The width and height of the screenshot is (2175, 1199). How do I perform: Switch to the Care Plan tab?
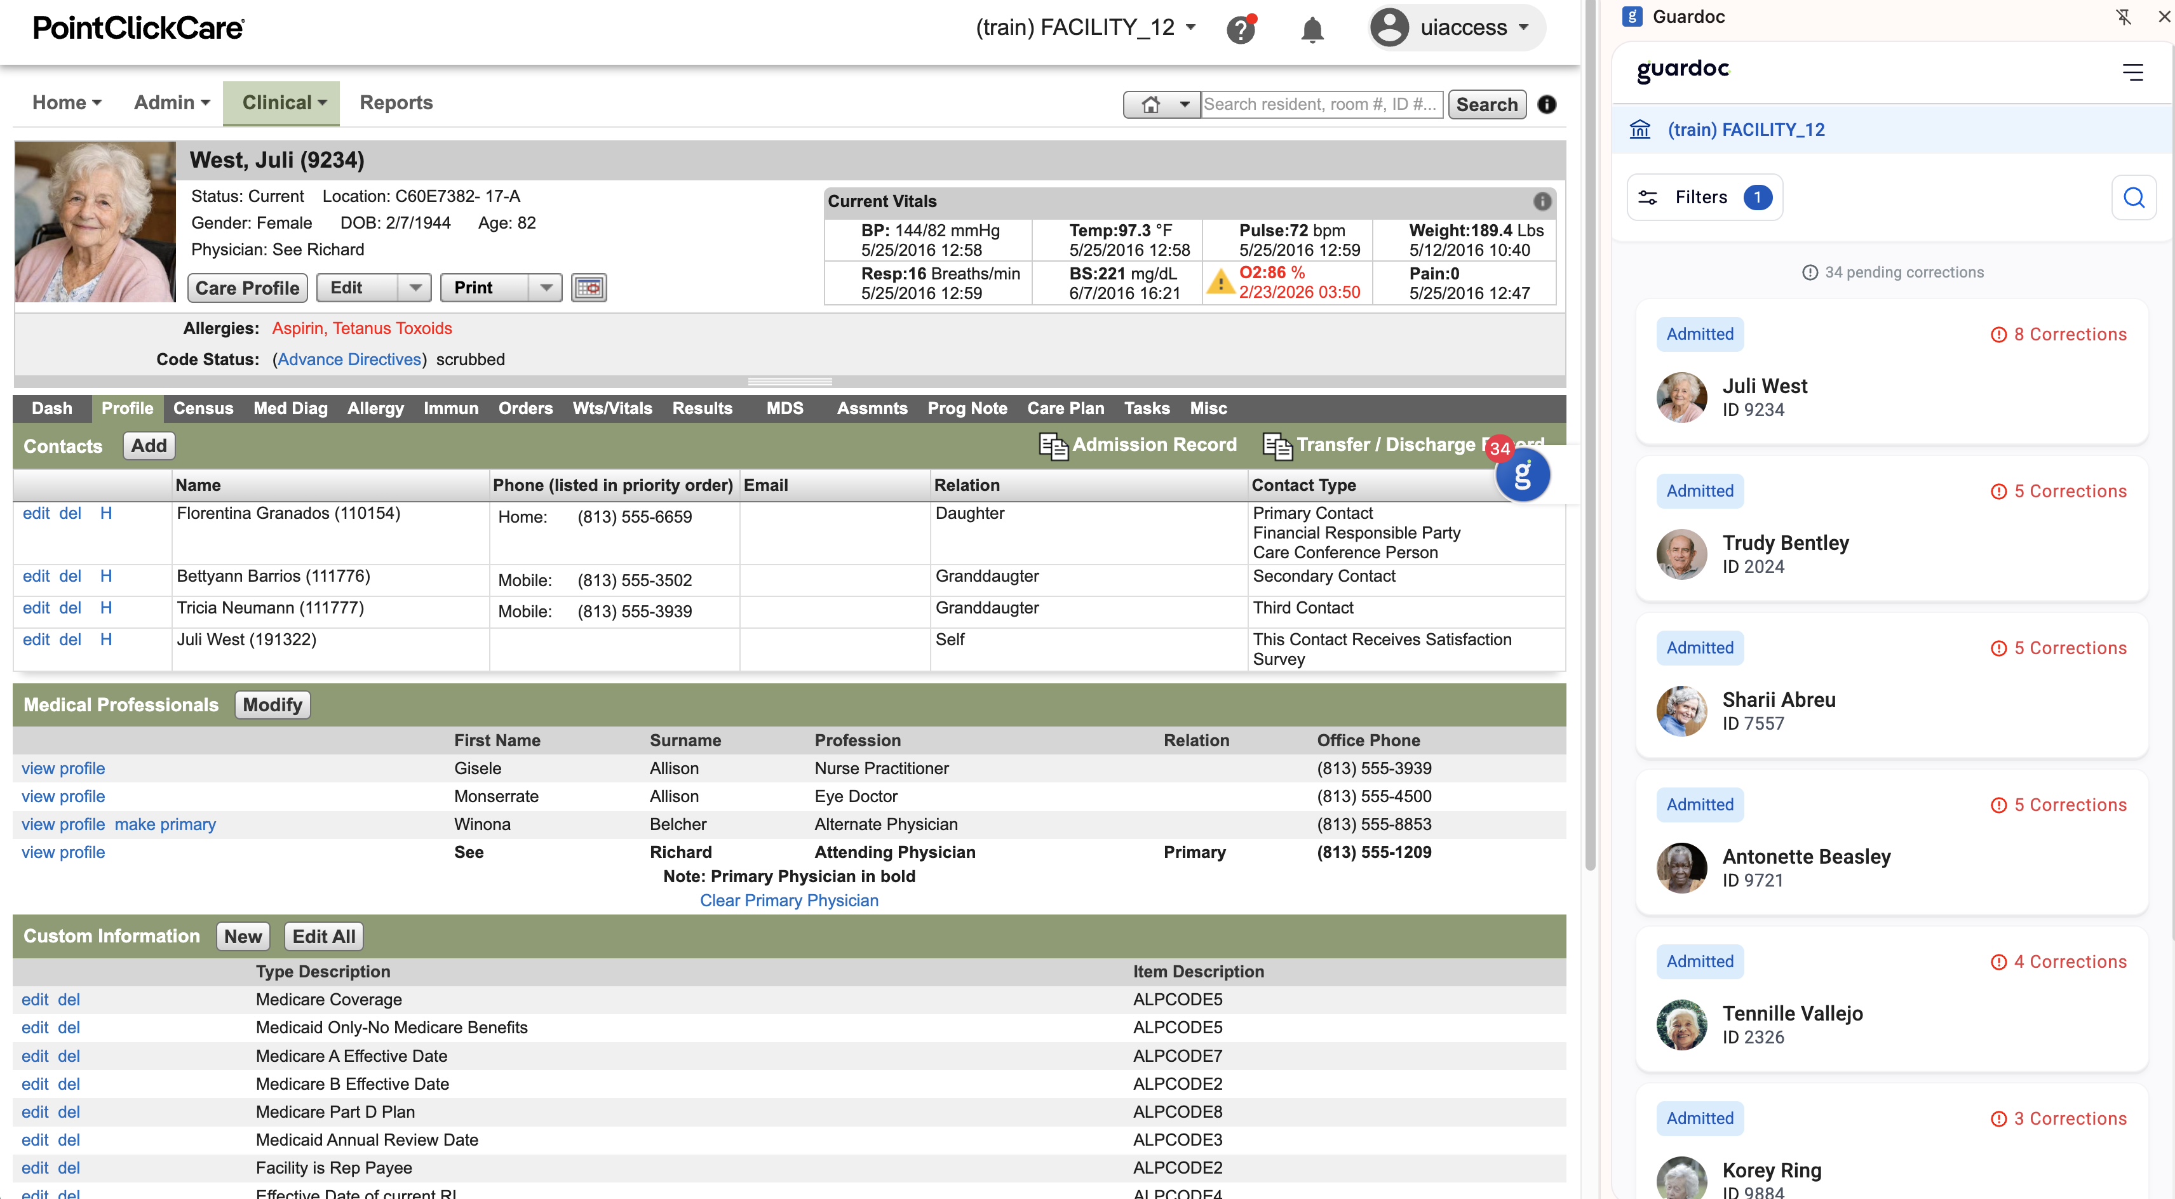pos(1065,408)
